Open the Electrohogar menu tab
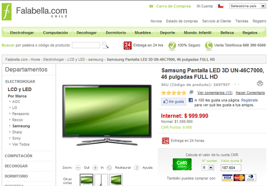This screenshot has width=268, height=186. pos(22,33)
